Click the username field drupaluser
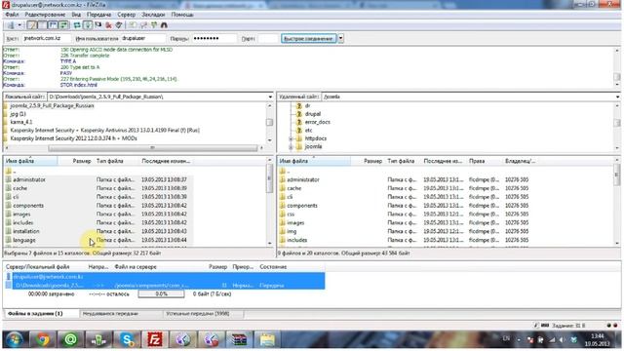The image size is (624, 351). click(143, 38)
